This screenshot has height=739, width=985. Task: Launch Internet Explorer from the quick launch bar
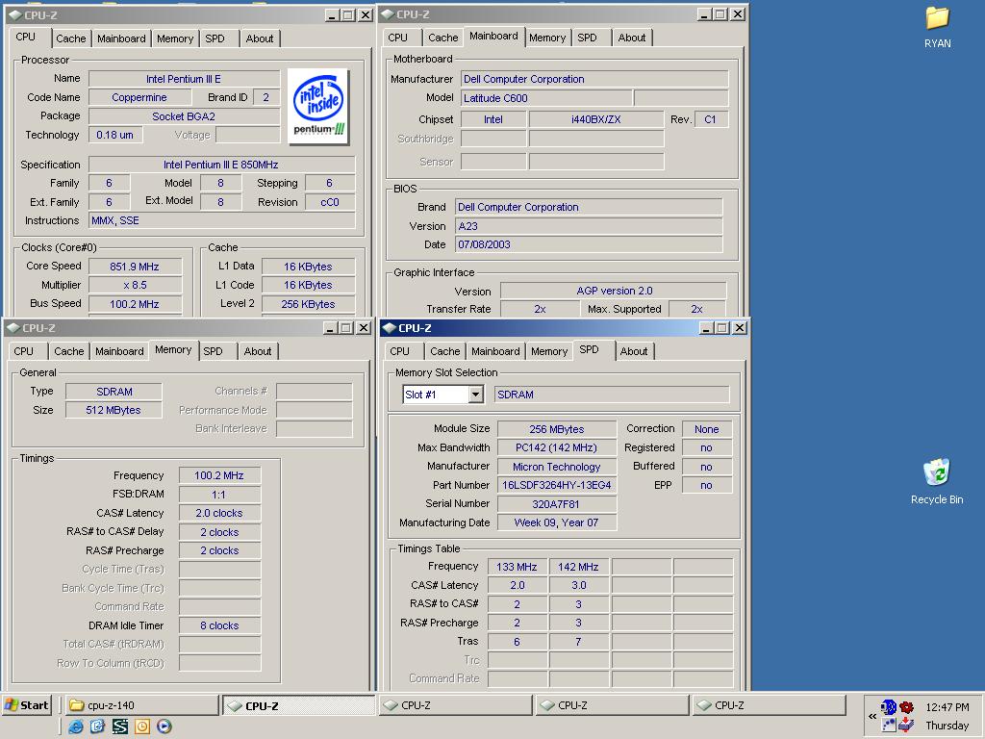tap(76, 726)
